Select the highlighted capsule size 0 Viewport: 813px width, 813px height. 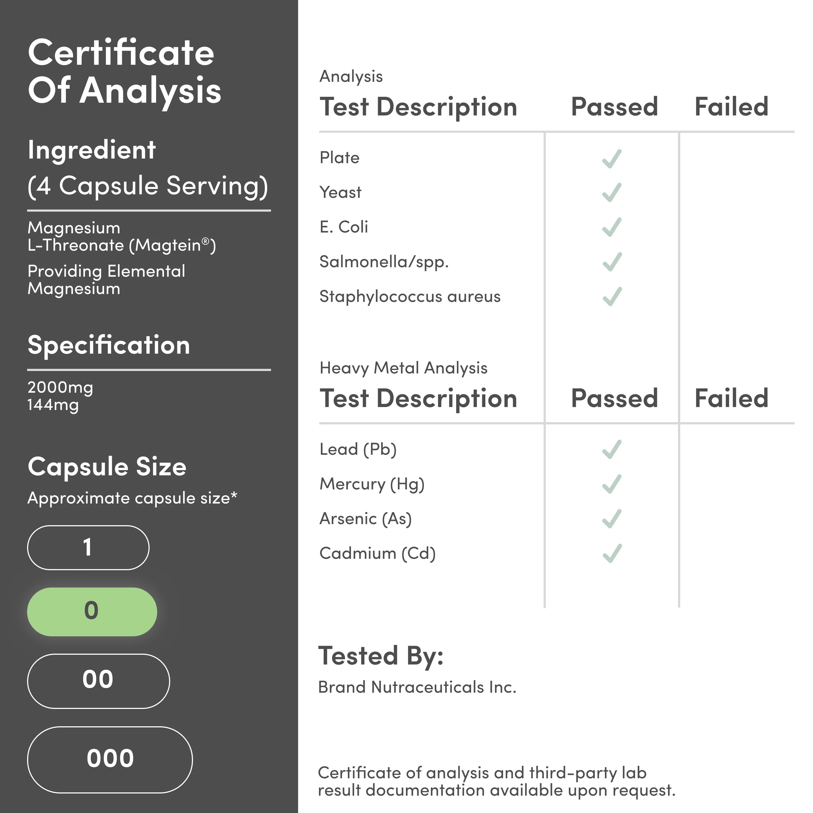pyautogui.click(x=92, y=611)
